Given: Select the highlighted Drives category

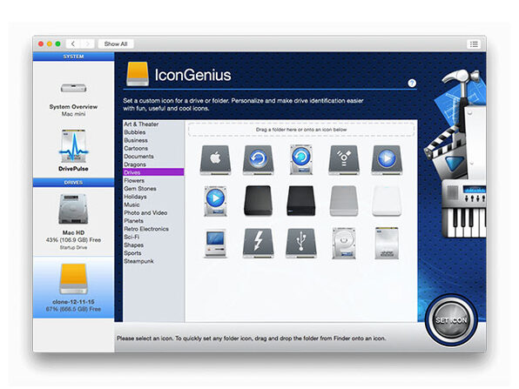Looking at the screenshot, I should pyautogui.click(x=153, y=172).
